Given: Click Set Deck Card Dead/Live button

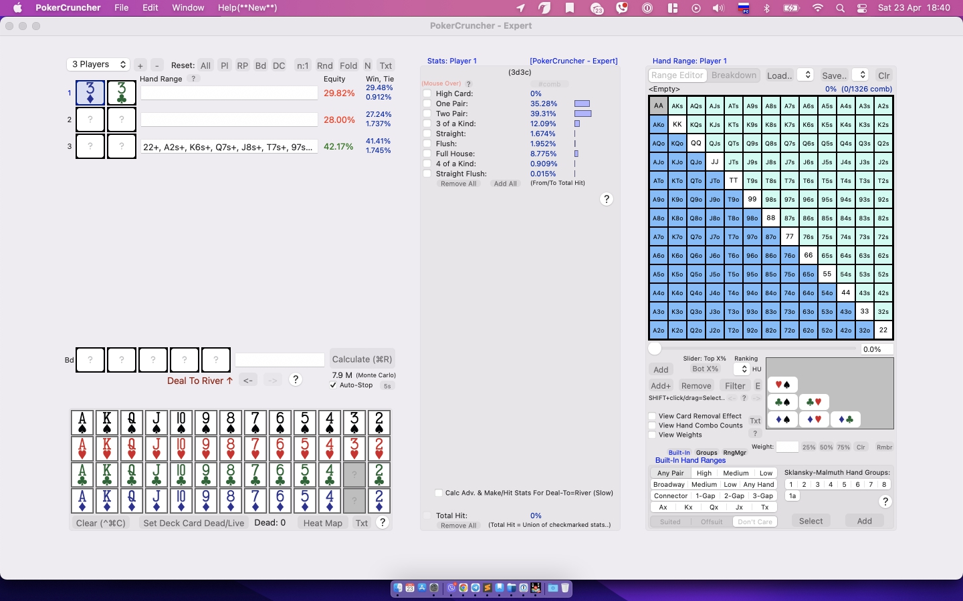Looking at the screenshot, I should [194, 523].
